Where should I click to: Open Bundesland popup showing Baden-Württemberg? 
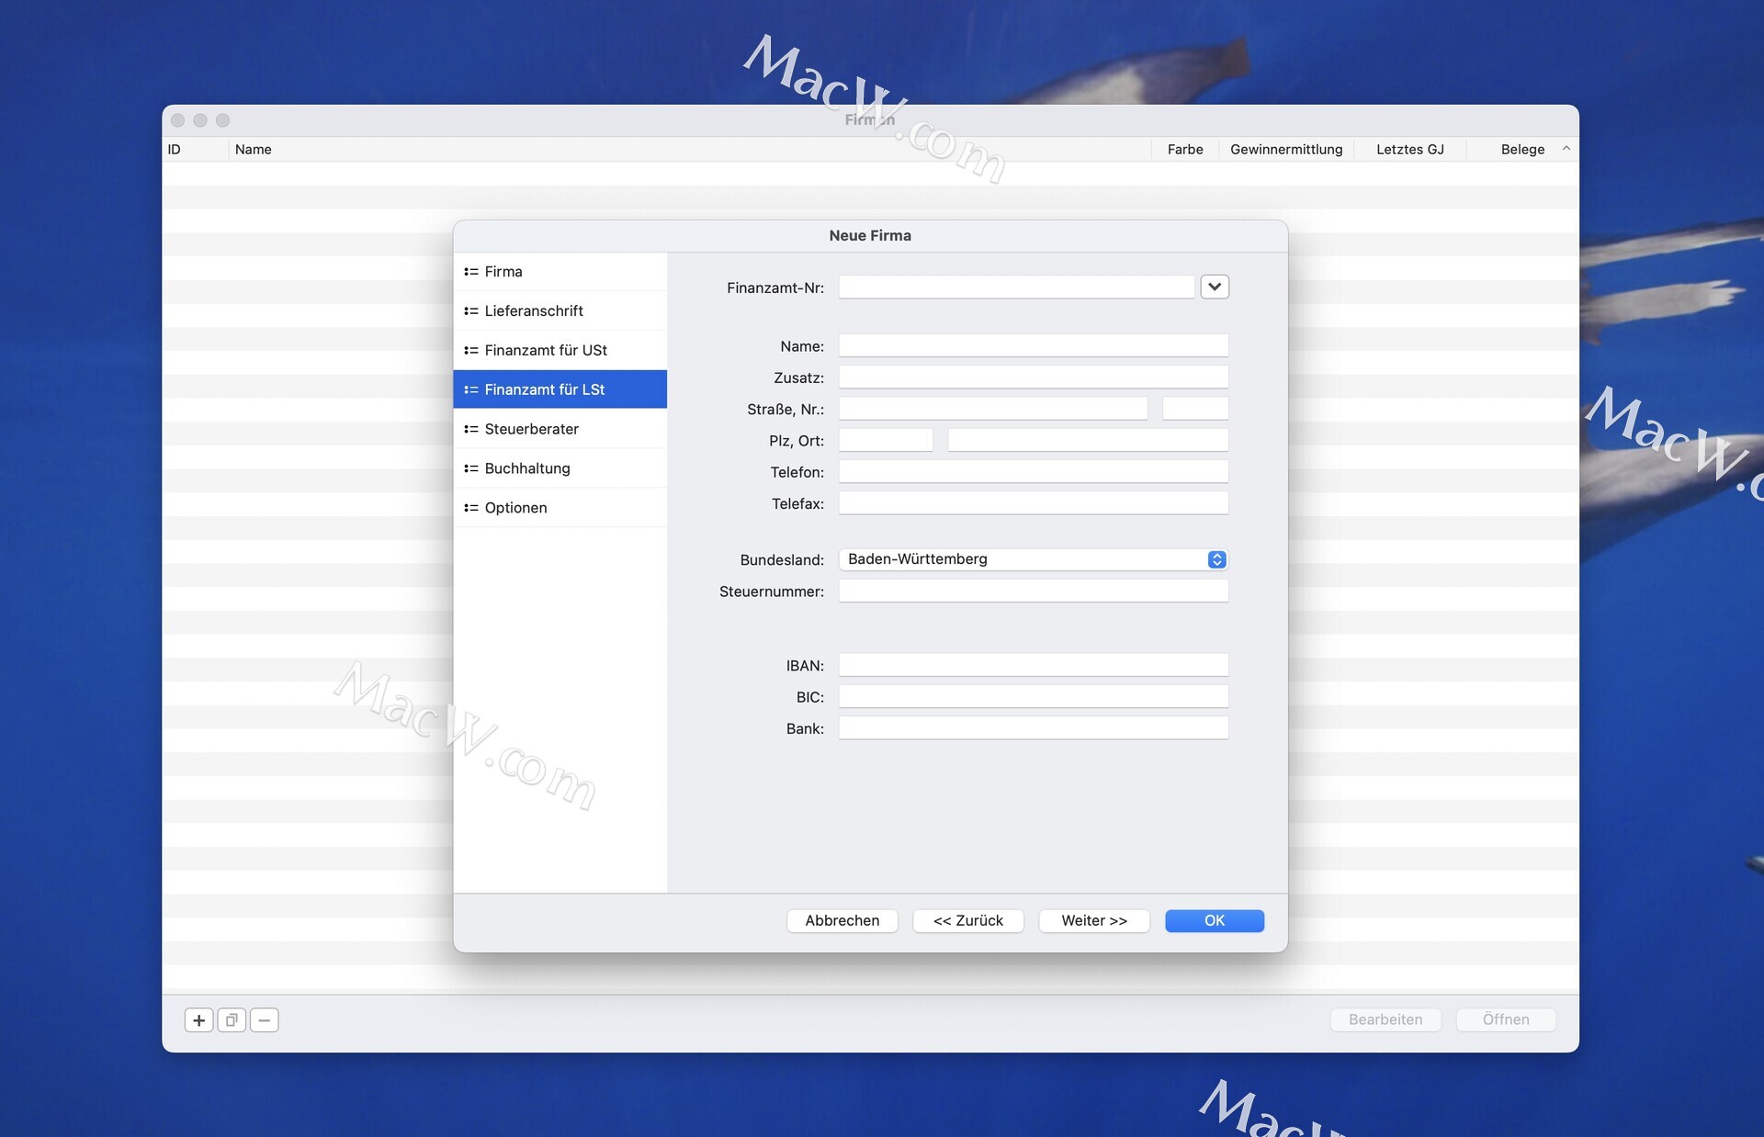(1034, 559)
